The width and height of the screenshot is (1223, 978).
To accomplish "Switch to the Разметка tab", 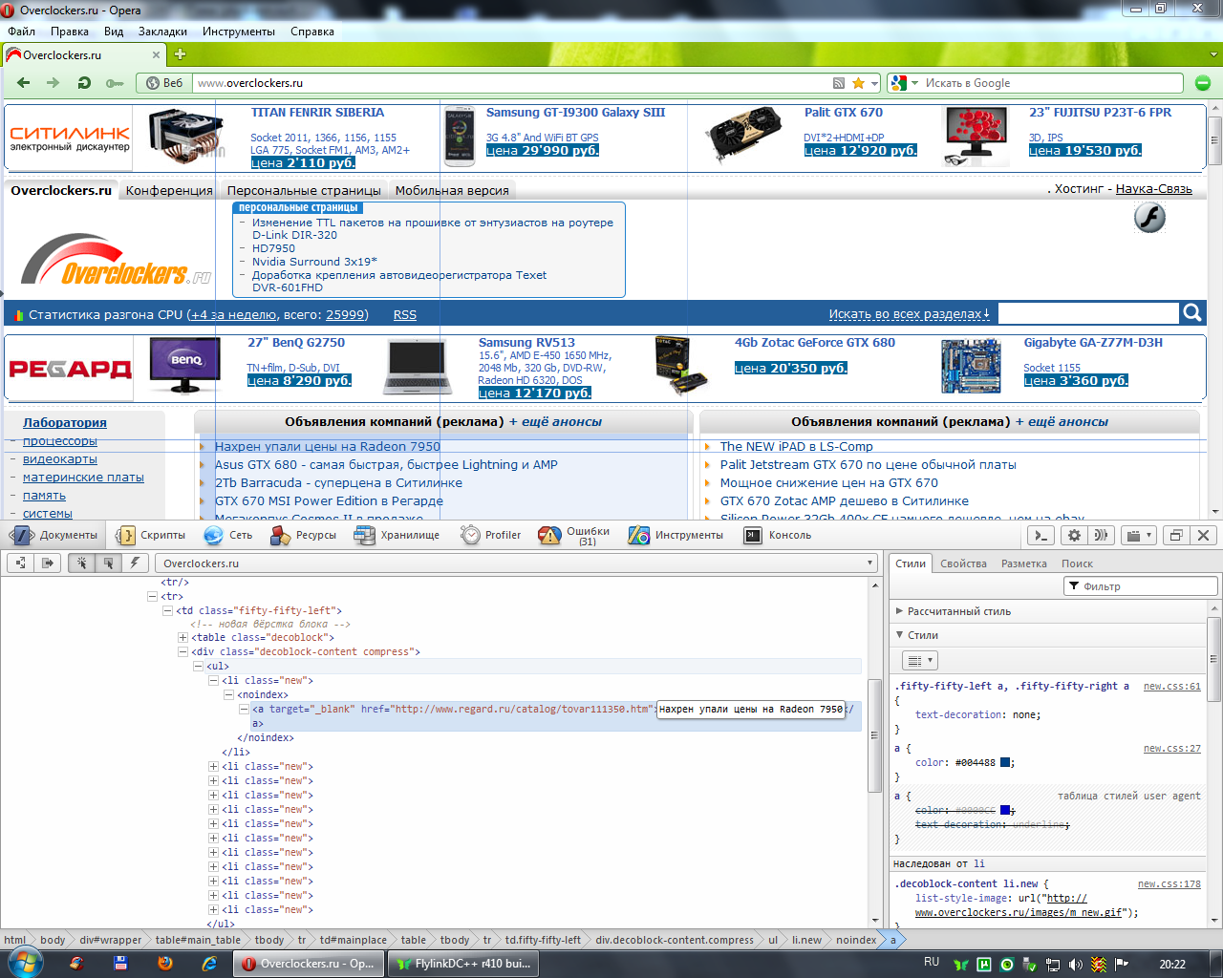I will pos(1024,563).
